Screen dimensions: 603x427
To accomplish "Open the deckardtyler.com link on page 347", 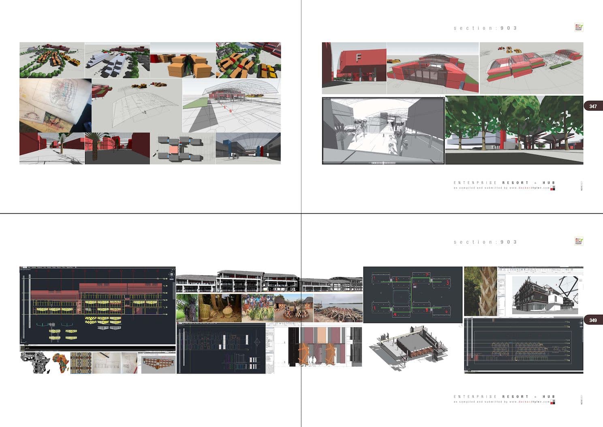I will (529, 188).
